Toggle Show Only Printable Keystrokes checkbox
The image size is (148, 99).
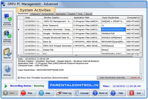click(19, 78)
